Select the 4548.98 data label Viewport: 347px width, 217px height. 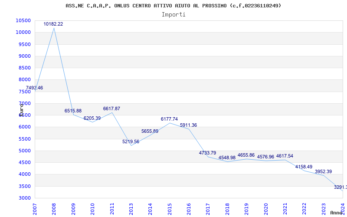(227, 158)
